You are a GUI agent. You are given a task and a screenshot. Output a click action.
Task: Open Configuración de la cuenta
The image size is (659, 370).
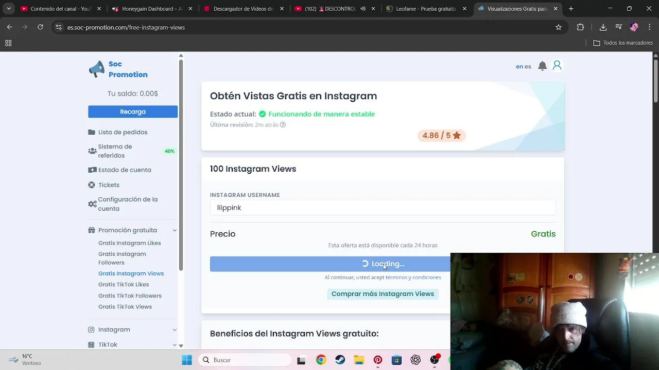128,204
